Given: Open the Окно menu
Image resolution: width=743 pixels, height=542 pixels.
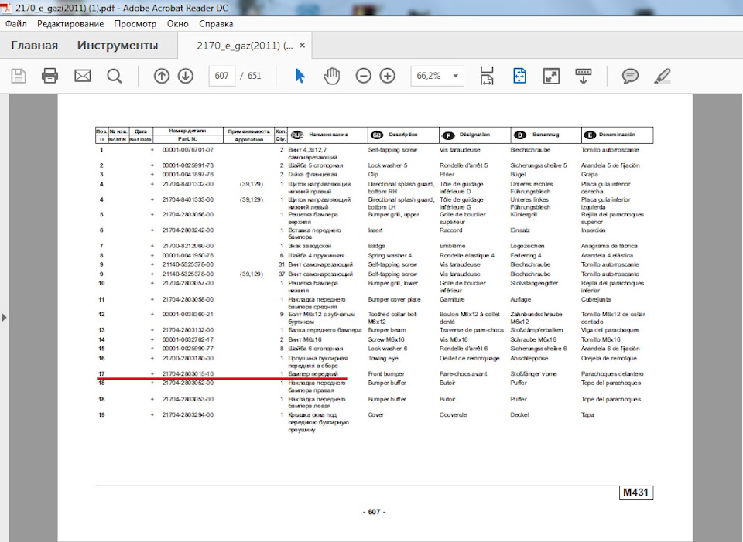Looking at the screenshot, I should click(178, 24).
